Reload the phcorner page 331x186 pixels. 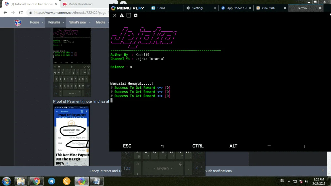pos(21,13)
